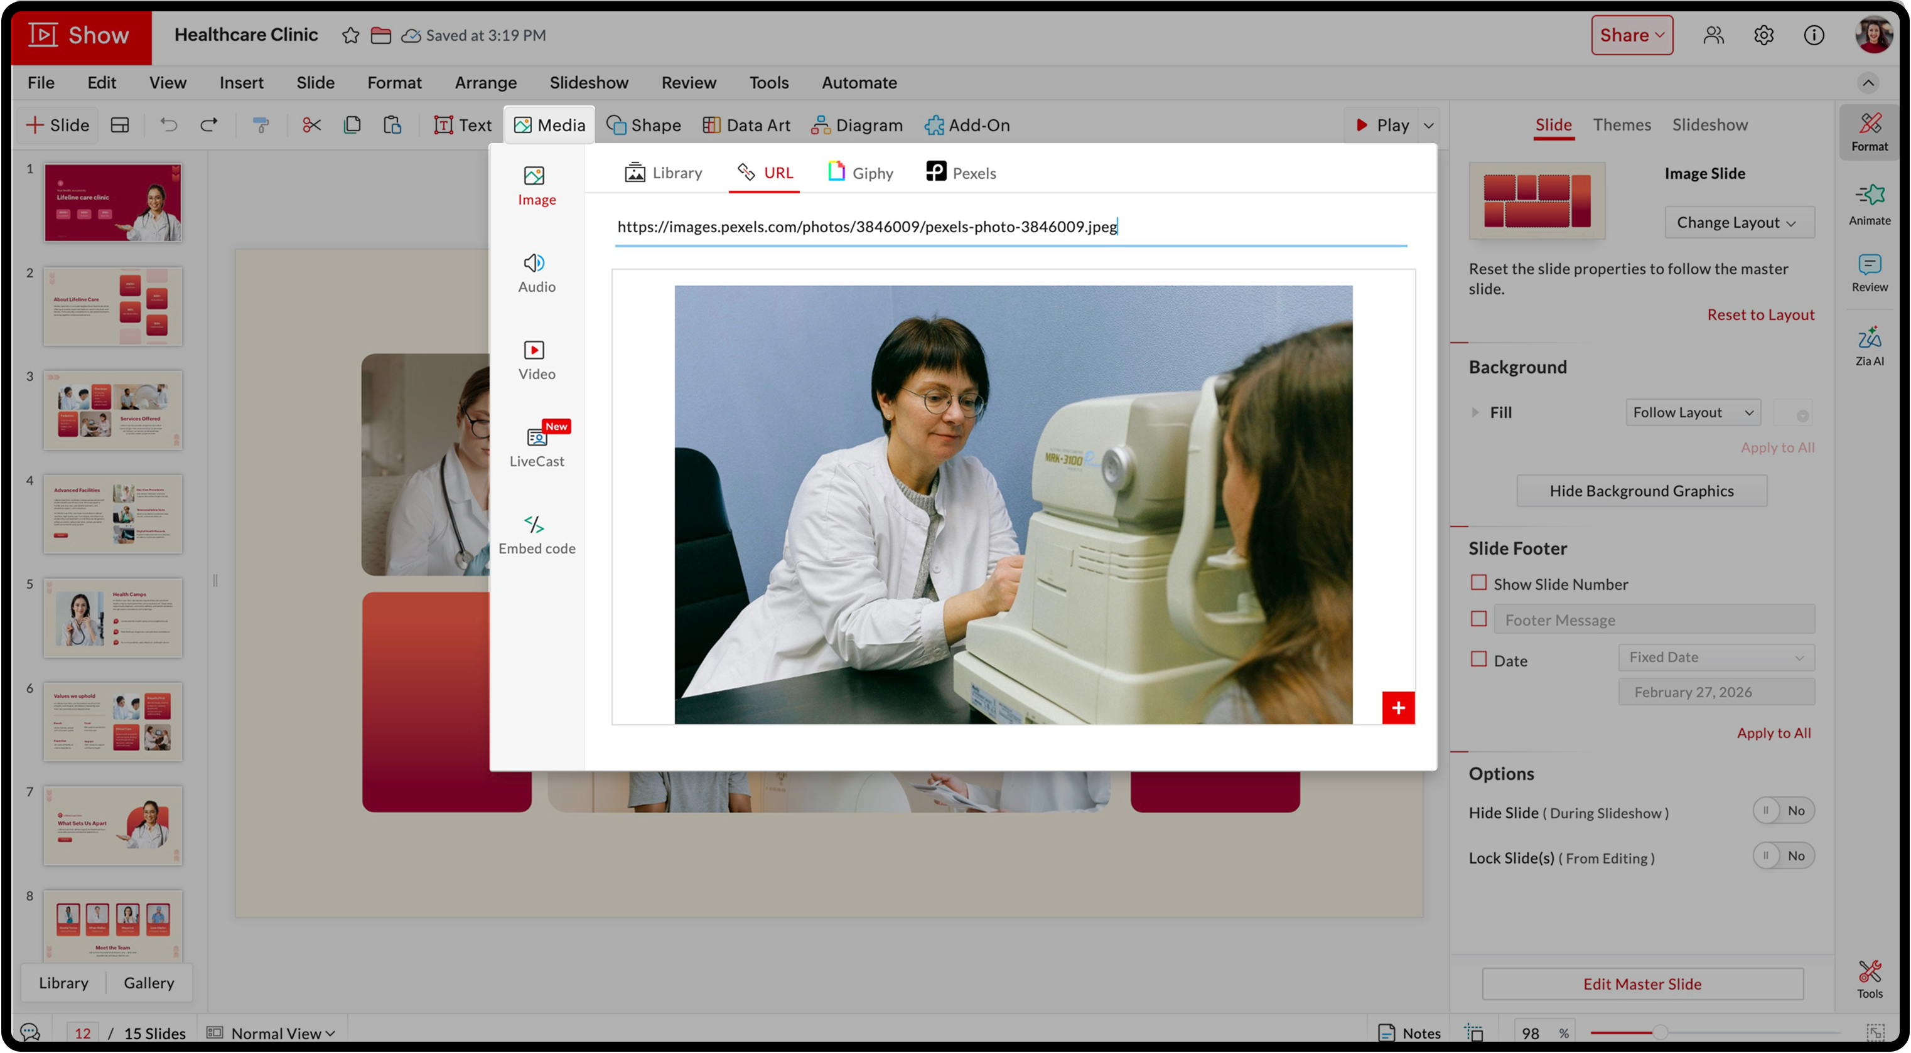Open the Change Layout dropdown
This screenshot has width=1911, height=1053.
pyautogui.click(x=1738, y=223)
